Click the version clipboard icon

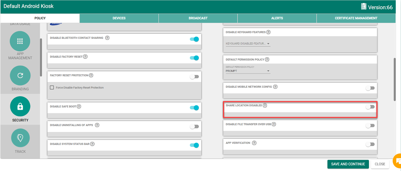pyautogui.click(x=364, y=6)
